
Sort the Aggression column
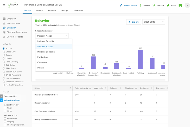(105, 88)
